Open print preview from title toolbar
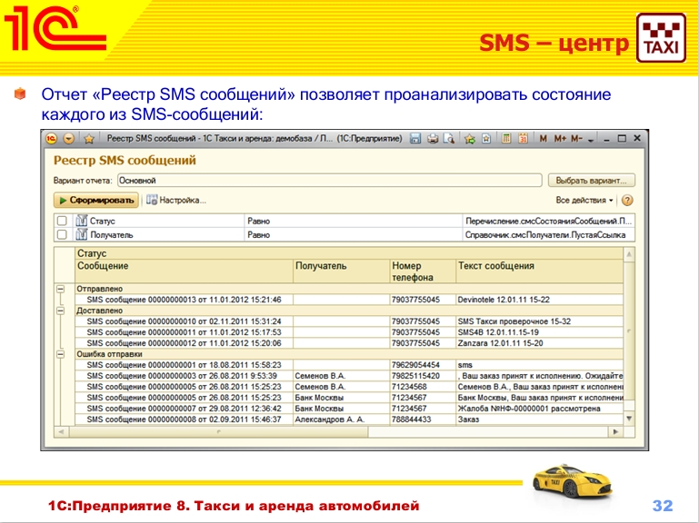The height and width of the screenshot is (523, 699). pyautogui.click(x=448, y=140)
